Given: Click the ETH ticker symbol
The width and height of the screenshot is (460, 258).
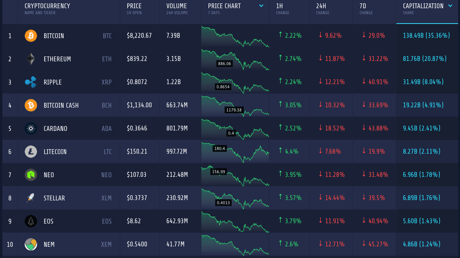Looking at the screenshot, I should point(107,59).
